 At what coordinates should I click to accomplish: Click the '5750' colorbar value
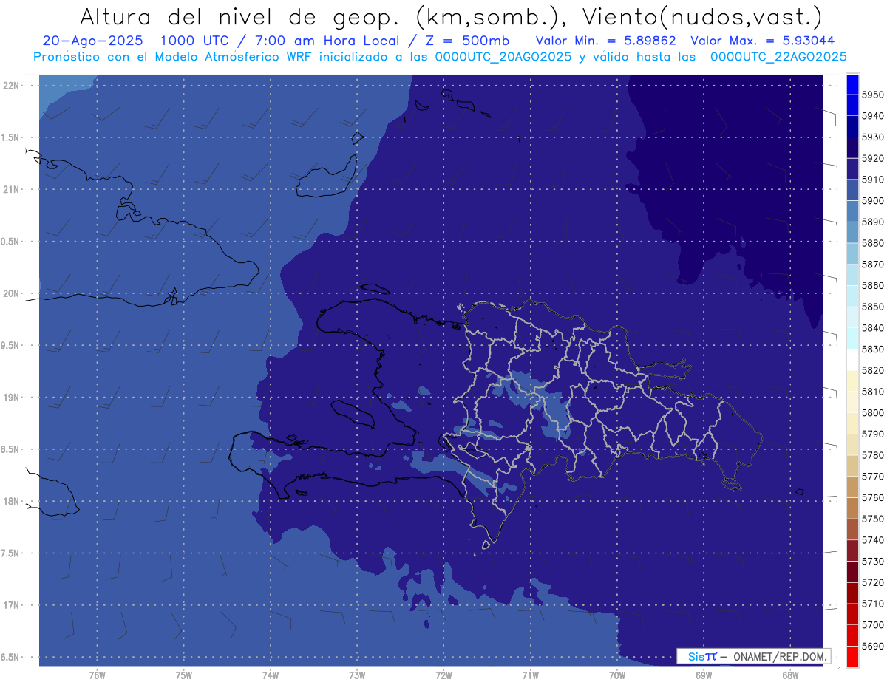pyautogui.click(x=873, y=519)
